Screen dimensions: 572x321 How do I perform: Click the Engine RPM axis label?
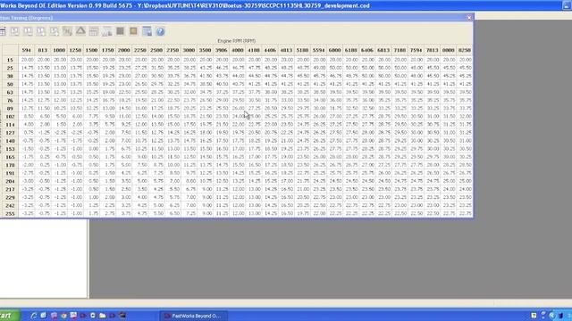[x=236, y=41]
